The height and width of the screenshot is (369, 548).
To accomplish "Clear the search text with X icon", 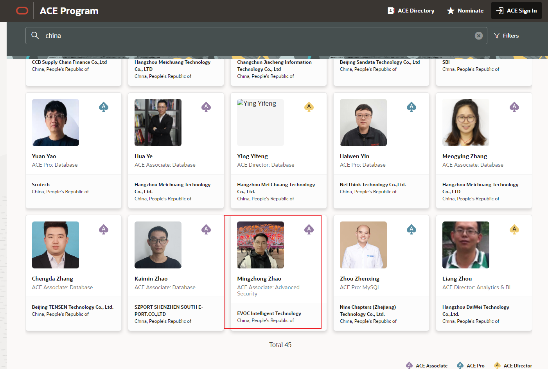I will pyautogui.click(x=478, y=36).
